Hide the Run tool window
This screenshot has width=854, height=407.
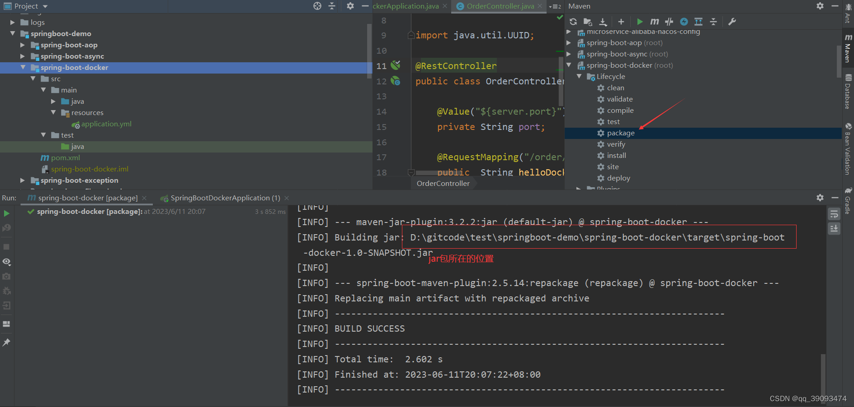point(835,198)
